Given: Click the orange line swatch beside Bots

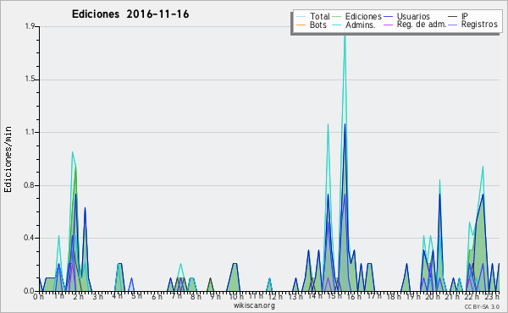Looking at the screenshot, I should click(301, 25).
